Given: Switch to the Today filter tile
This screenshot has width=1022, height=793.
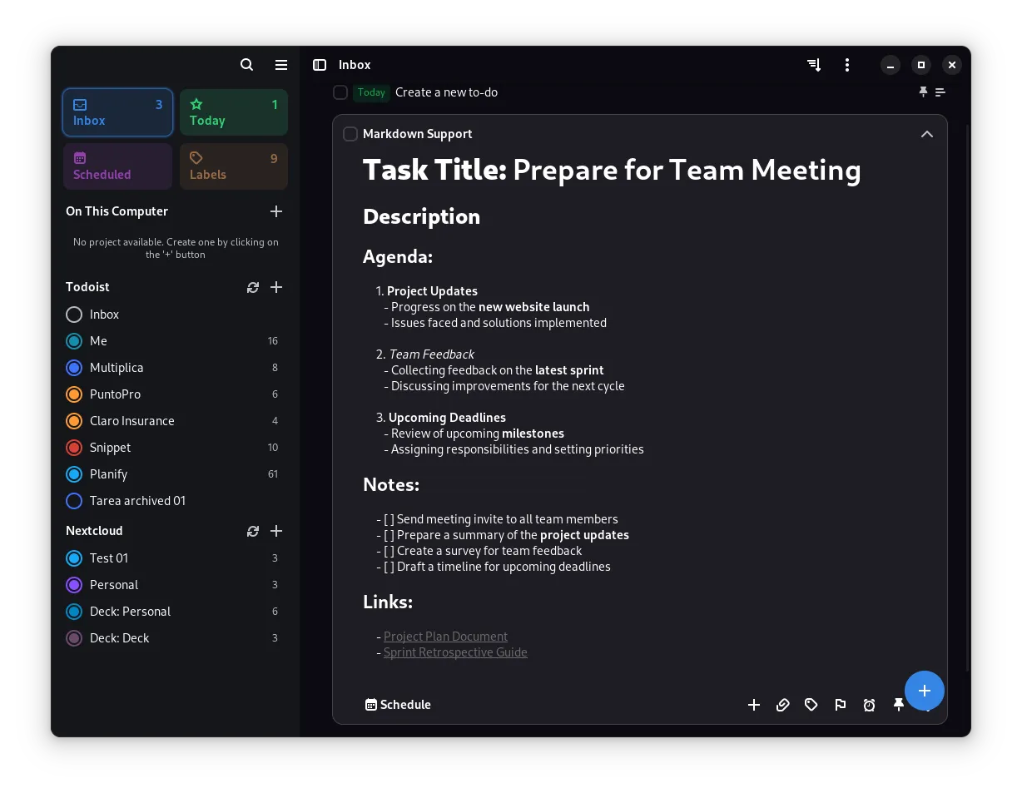Looking at the screenshot, I should 234,112.
